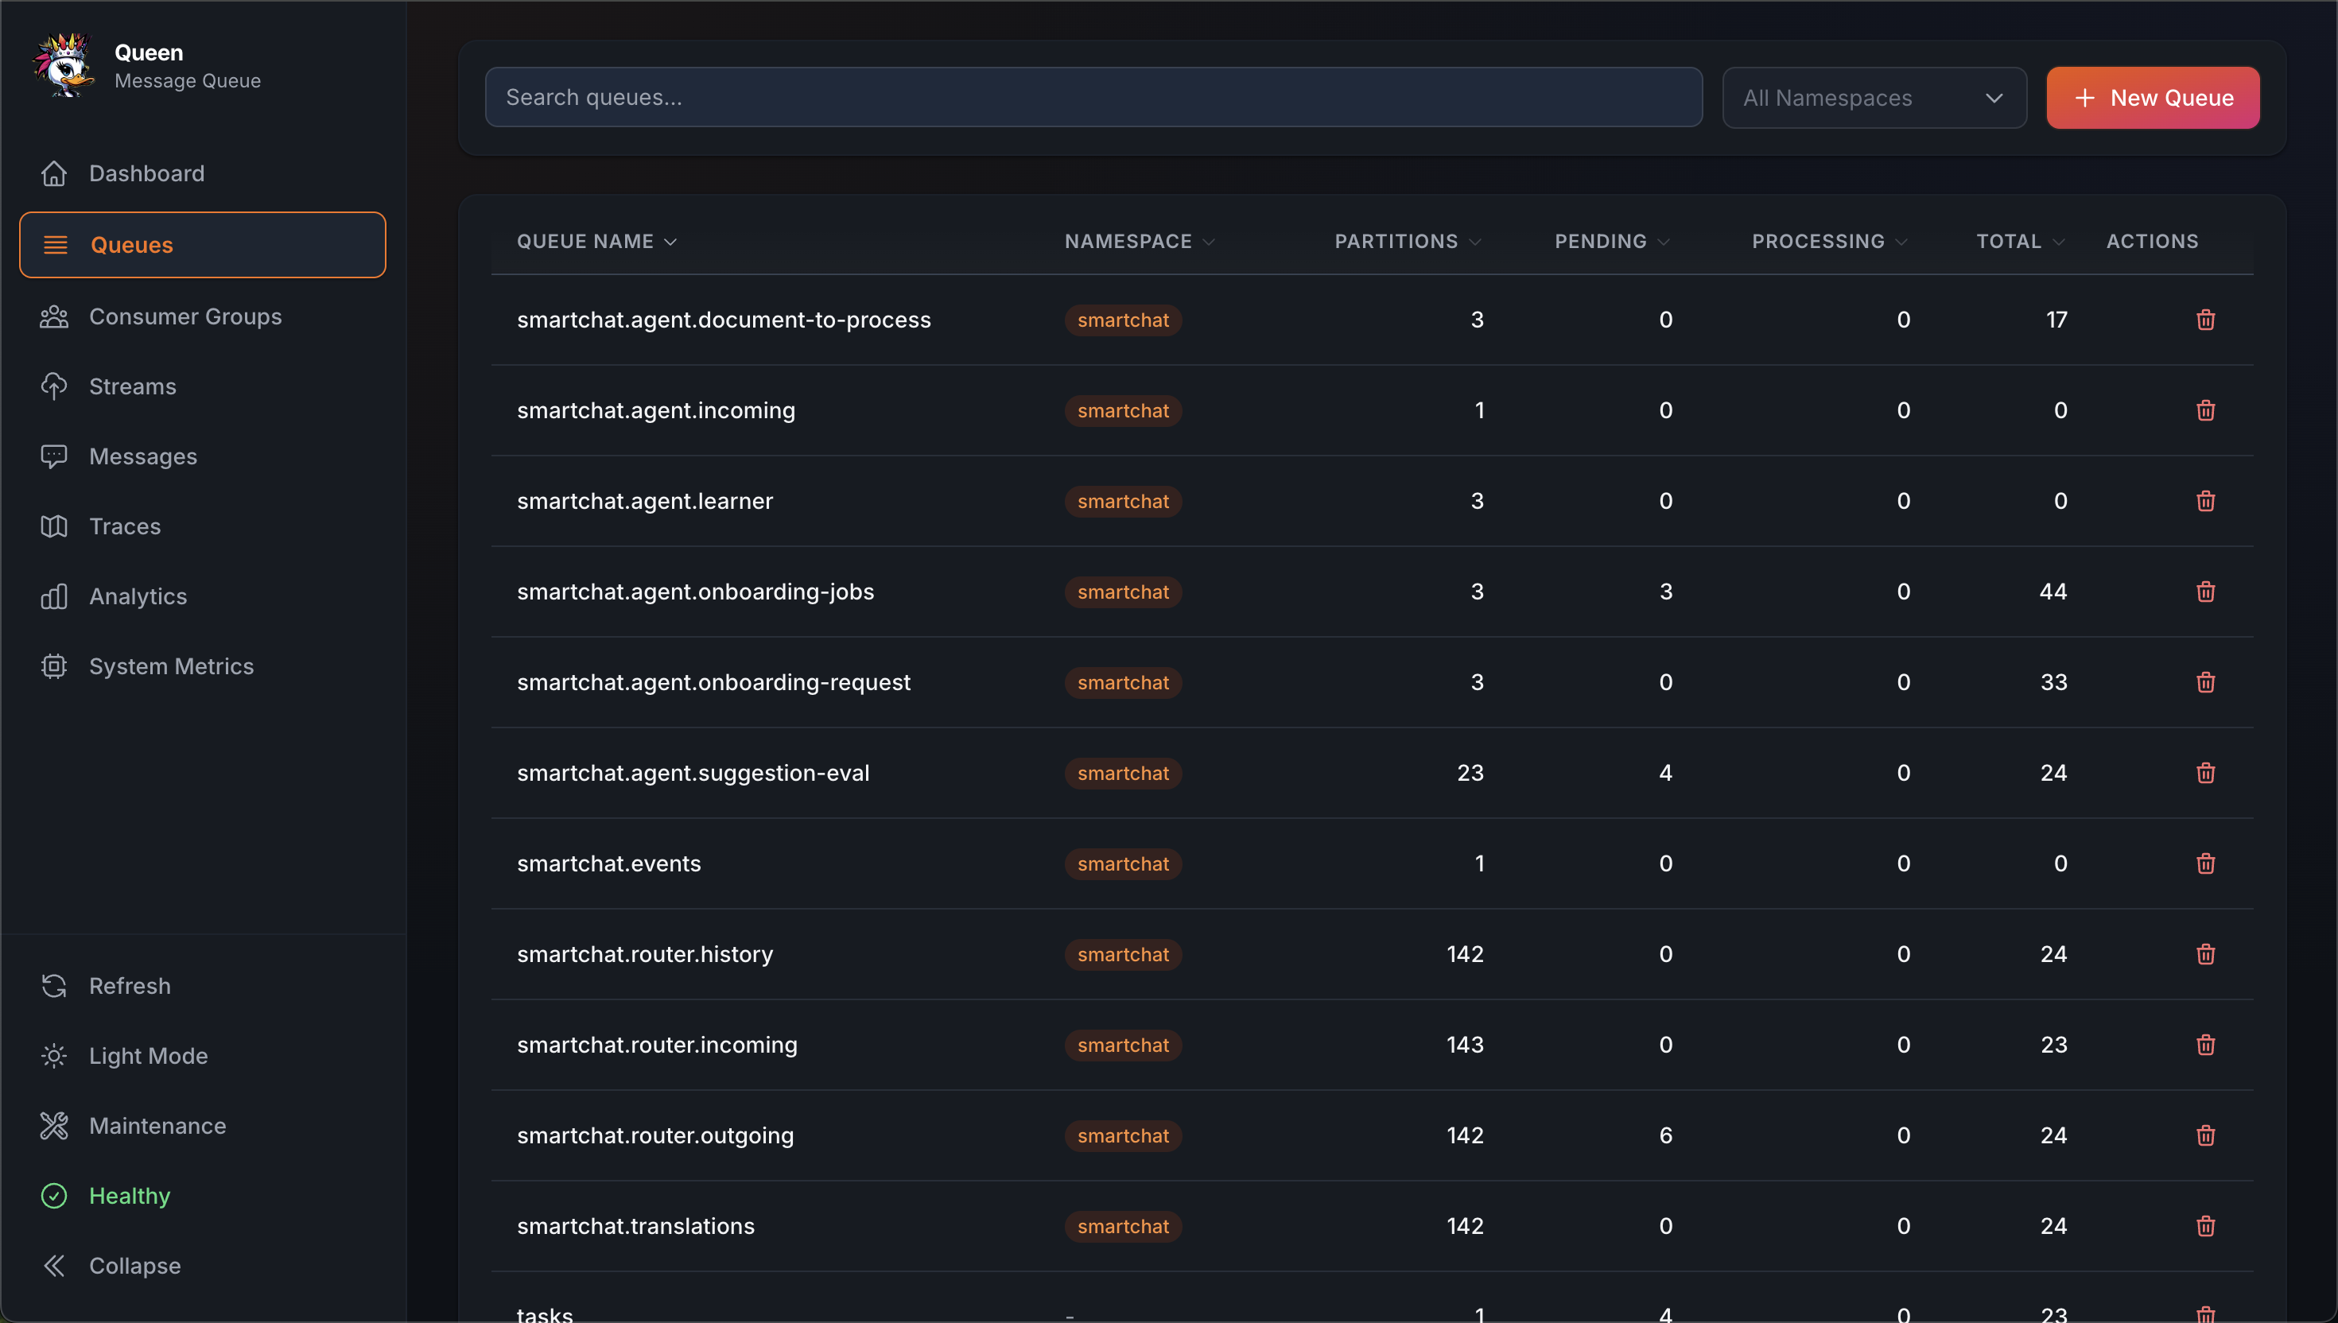The height and width of the screenshot is (1323, 2338).
Task: Click the Queen duck logo icon
Action: [64, 65]
